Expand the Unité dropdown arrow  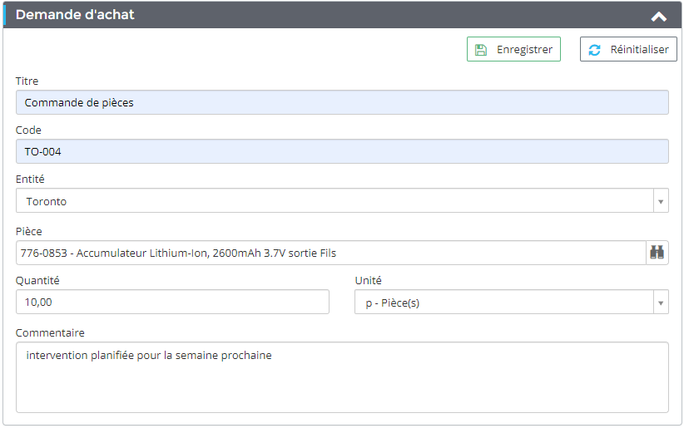coord(660,303)
